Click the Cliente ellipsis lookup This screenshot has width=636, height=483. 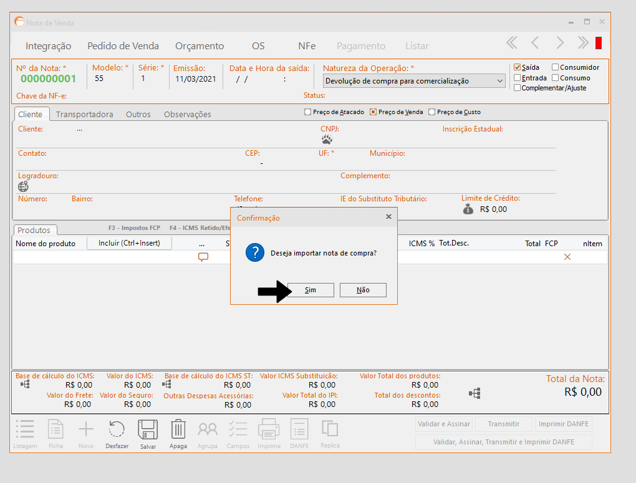click(80, 130)
